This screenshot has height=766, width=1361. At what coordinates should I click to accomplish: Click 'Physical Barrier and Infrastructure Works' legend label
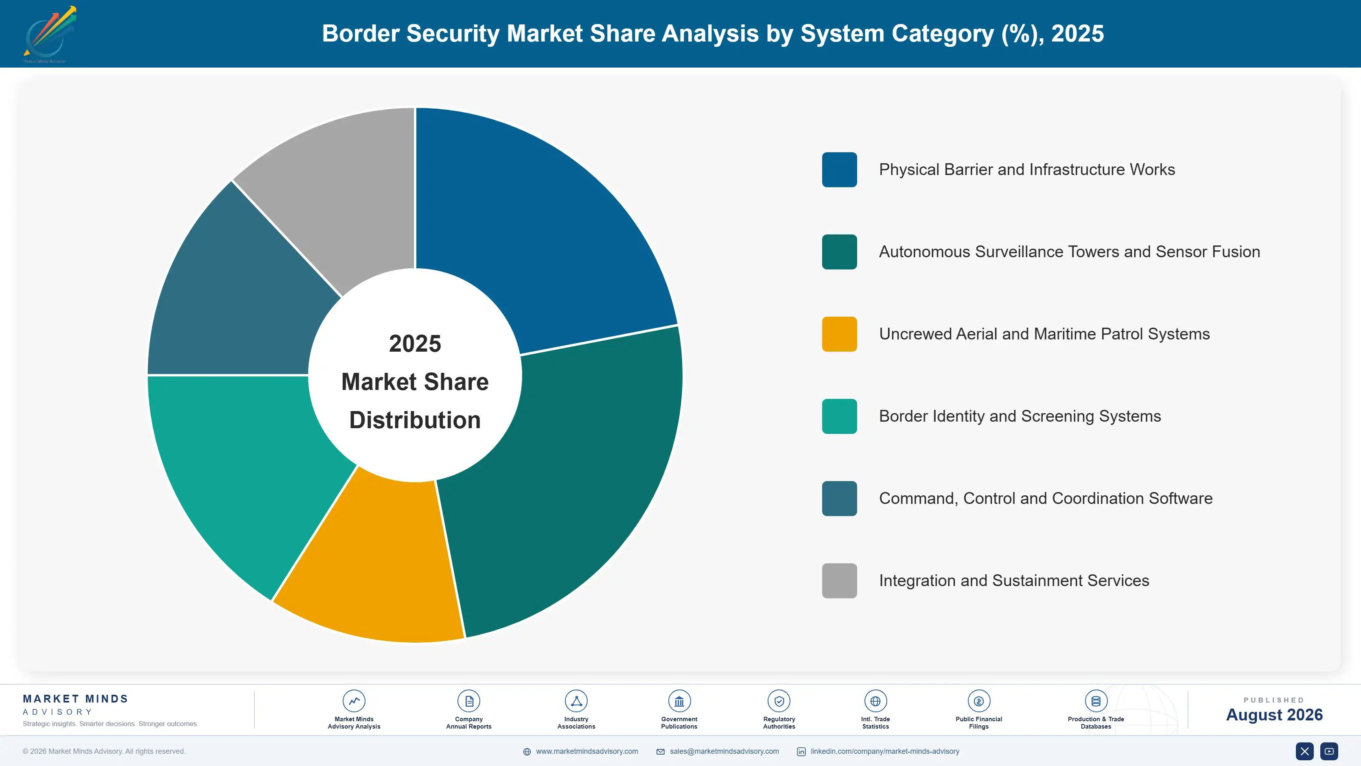pos(1026,170)
